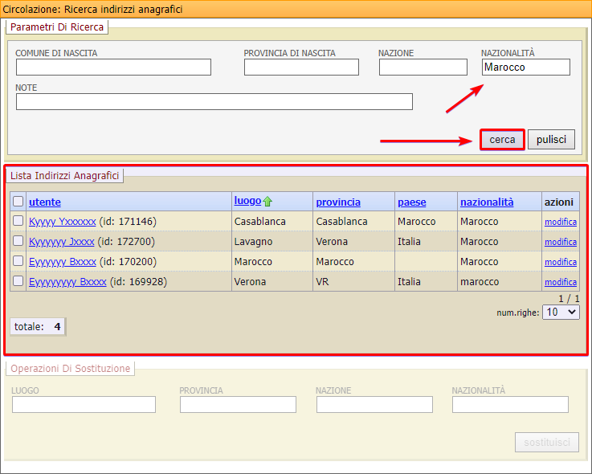Click the Nazionalità field containing Marocco

525,67
